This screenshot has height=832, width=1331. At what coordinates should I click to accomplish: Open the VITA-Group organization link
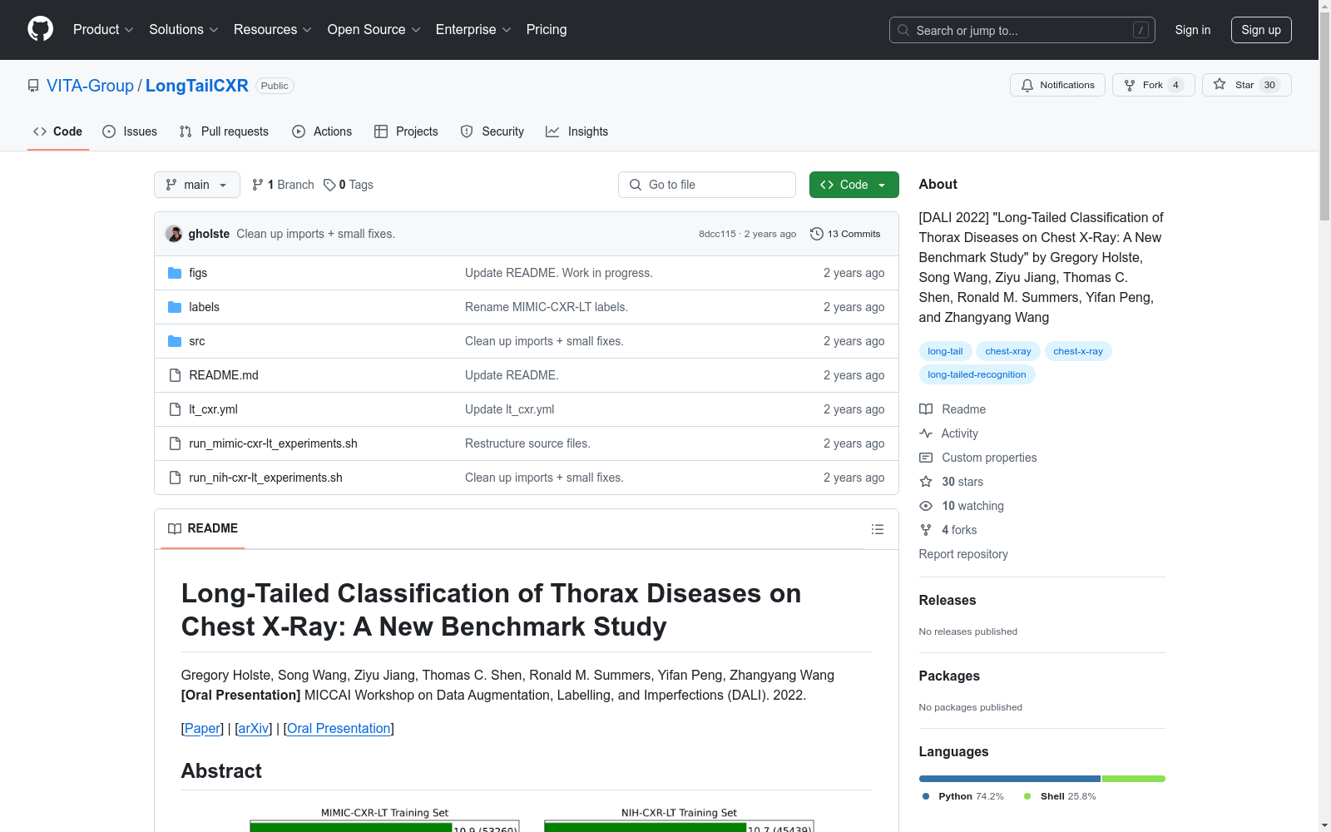point(90,86)
